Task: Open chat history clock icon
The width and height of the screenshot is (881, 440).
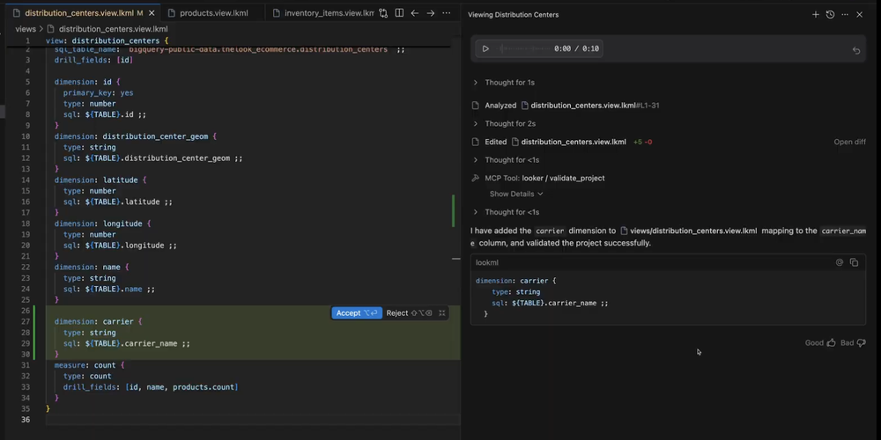Action: pyautogui.click(x=830, y=15)
